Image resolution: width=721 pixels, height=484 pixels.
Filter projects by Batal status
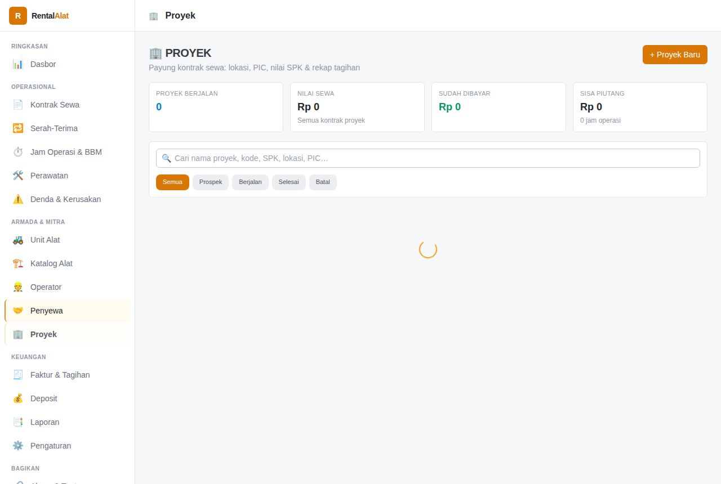click(323, 182)
